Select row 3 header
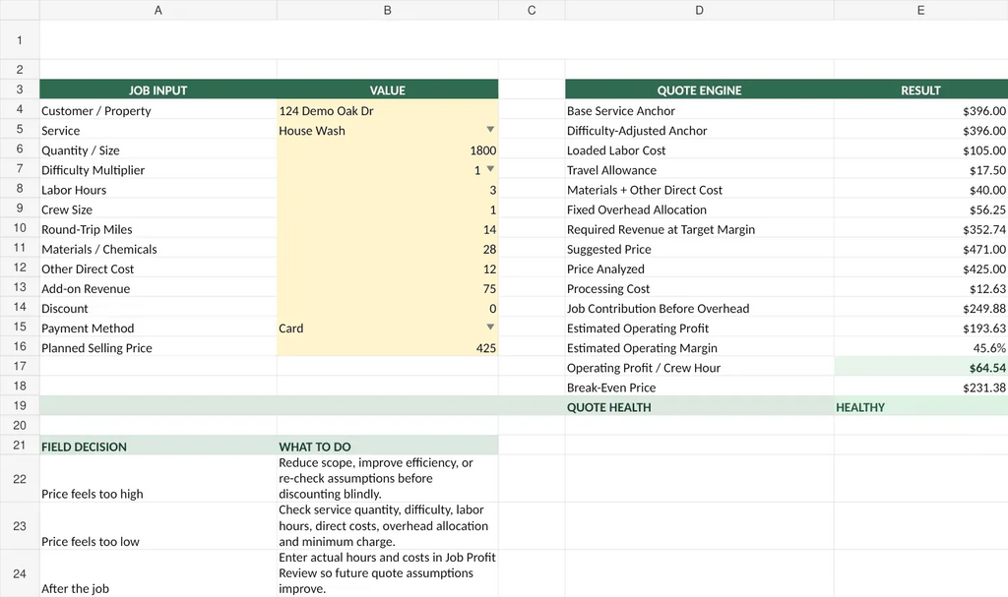This screenshot has width=1008, height=597. click(x=20, y=90)
